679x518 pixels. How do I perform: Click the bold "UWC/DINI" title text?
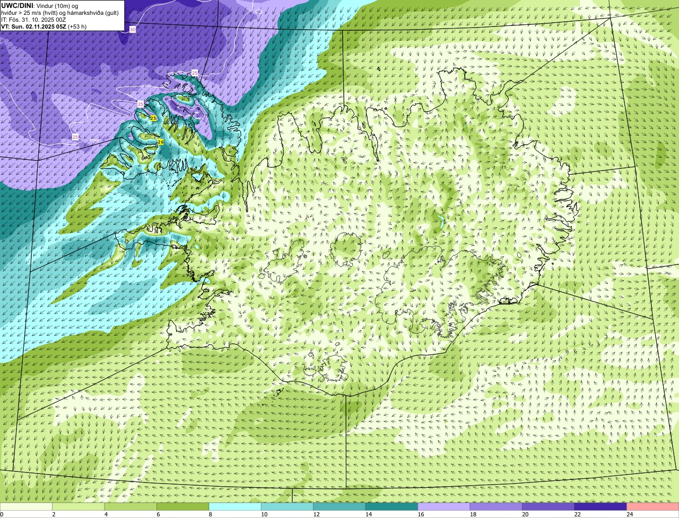point(18,5)
